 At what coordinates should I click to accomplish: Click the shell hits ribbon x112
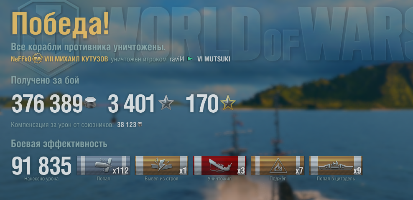(x=103, y=165)
